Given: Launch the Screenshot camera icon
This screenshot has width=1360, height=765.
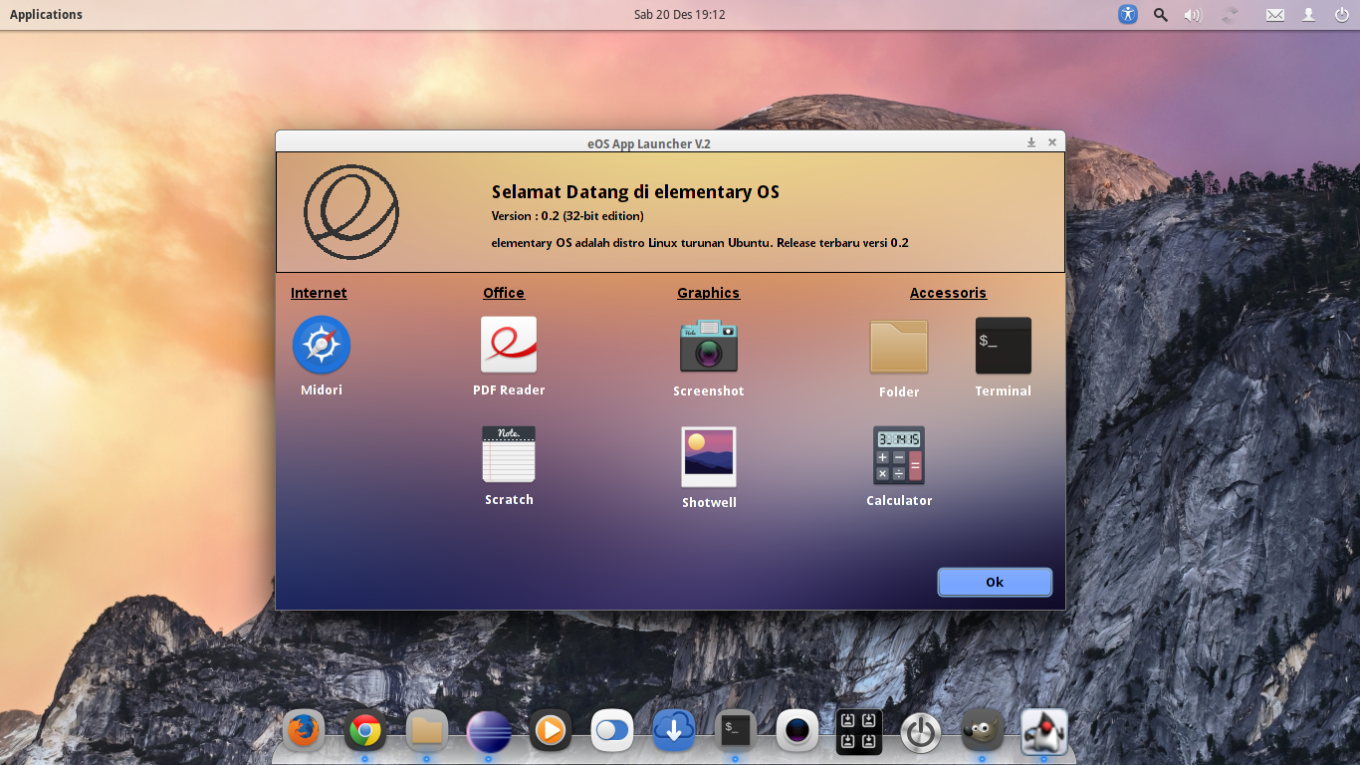Looking at the screenshot, I should click(709, 346).
